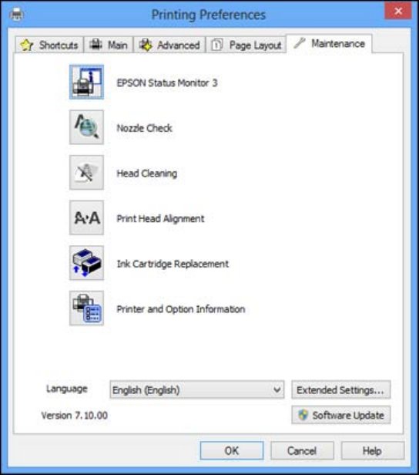The height and width of the screenshot is (475, 419).
Task: Select the Maintenance tab
Action: point(330,44)
